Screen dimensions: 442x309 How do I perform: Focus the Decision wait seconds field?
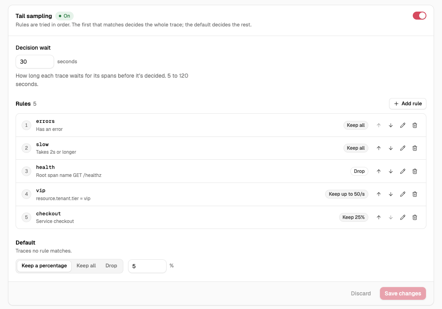point(35,62)
